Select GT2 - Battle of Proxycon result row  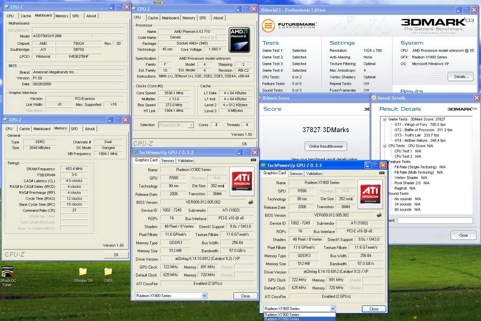(423, 130)
